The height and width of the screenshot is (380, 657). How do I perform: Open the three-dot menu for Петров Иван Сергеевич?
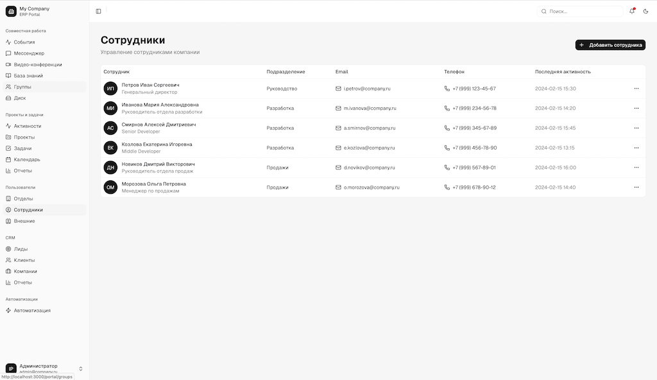point(636,89)
